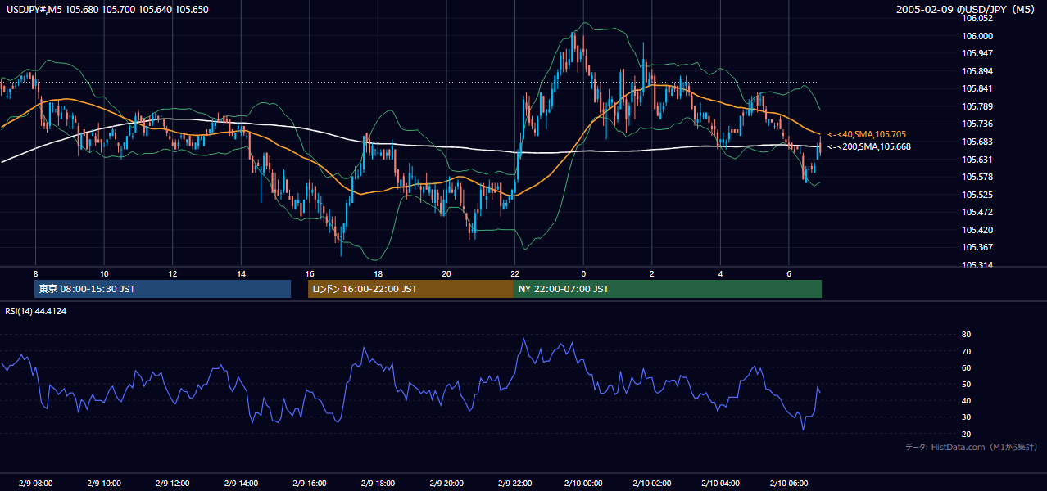The height and width of the screenshot is (491, 1047).
Task: Click the 105.367 price axis label
Action: point(977,247)
